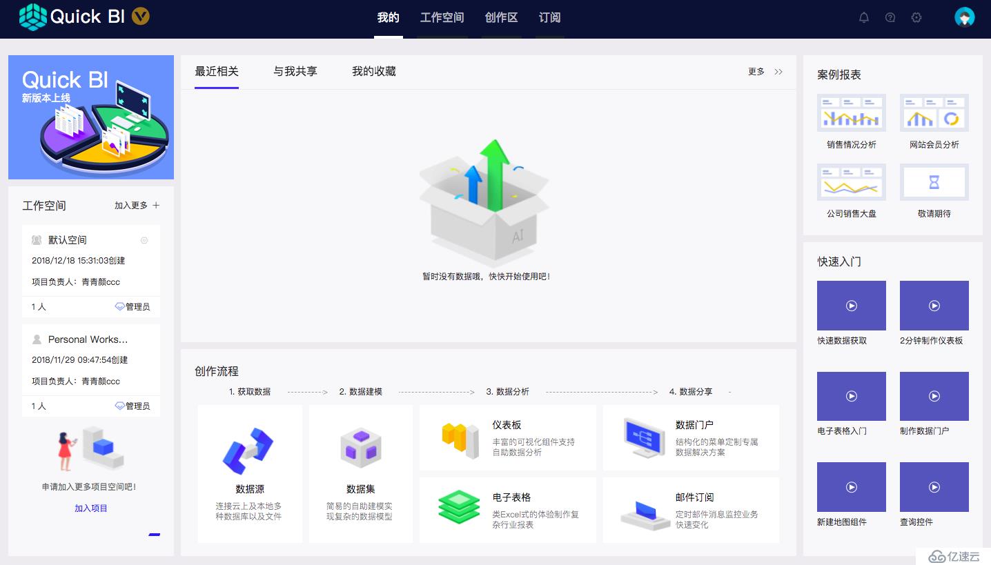Image resolution: width=991 pixels, height=565 pixels.
Task: Click the 加入项目 link
Action: tap(91, 508)
